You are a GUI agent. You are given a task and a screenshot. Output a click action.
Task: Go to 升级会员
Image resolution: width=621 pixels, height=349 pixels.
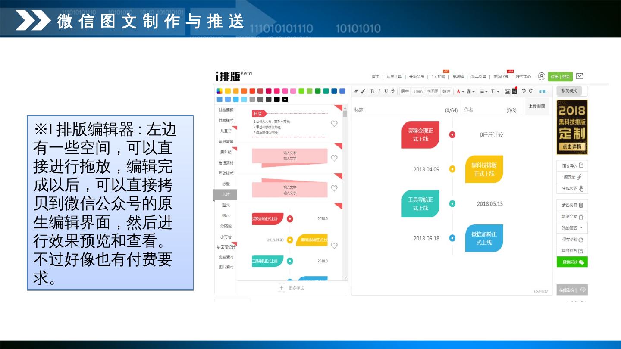click(417, 77)
